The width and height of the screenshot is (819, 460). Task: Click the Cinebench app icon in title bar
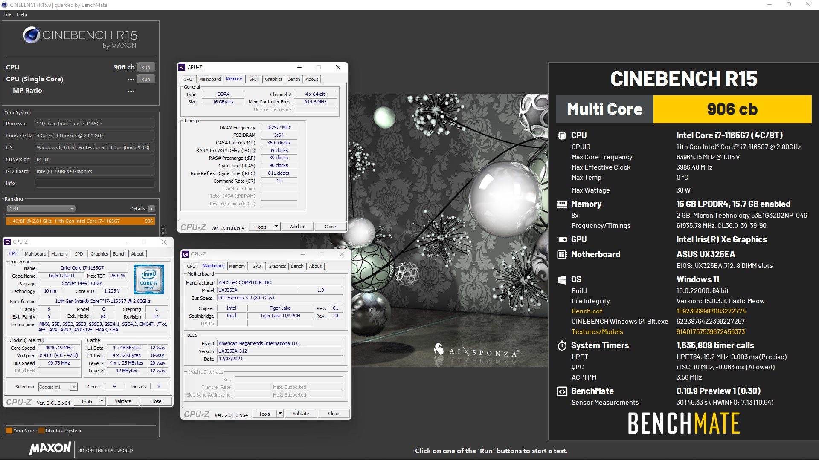point(5,5)
